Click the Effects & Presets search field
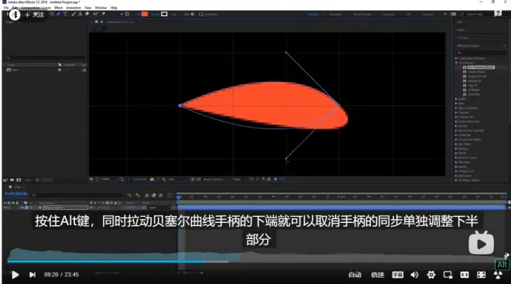The width and height of the screenshot is (511, 284). tap(482, 52)
